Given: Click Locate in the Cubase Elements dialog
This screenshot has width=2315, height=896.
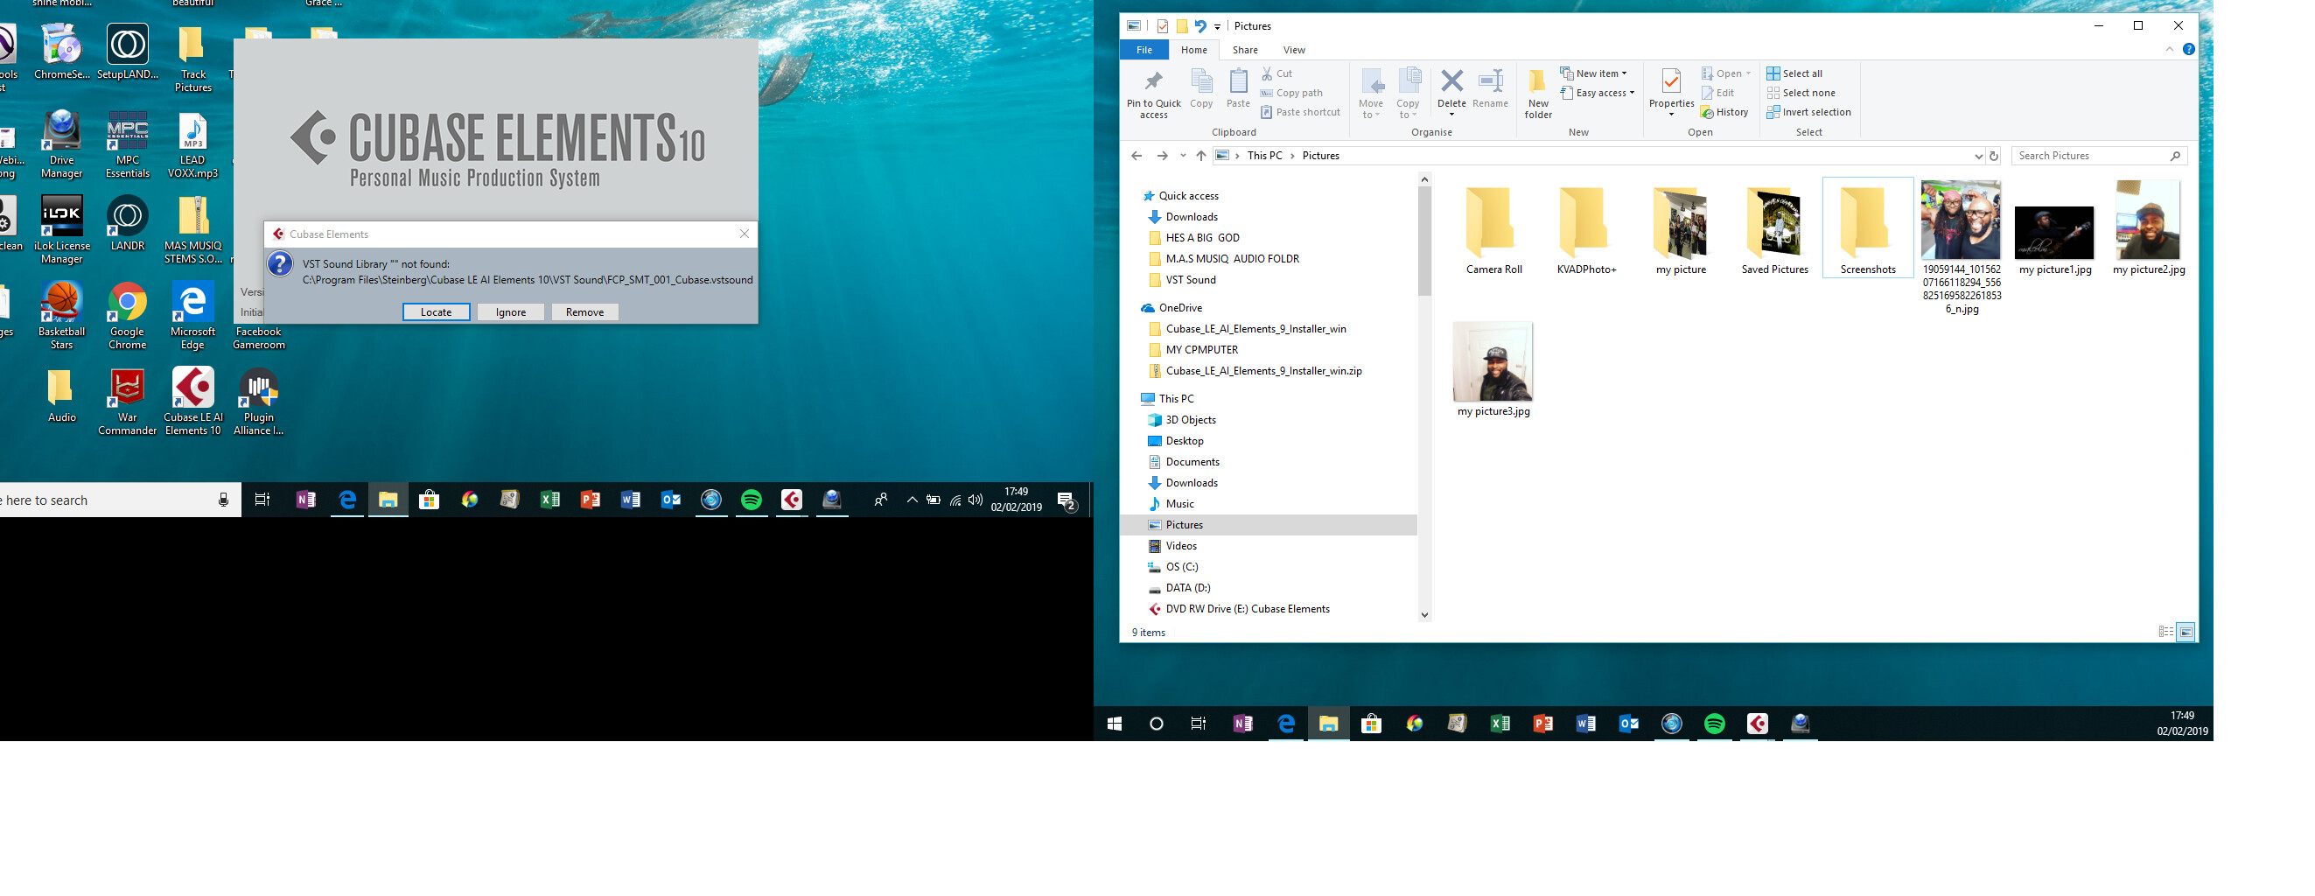Looking at the screenshot, I should (436, 311).
